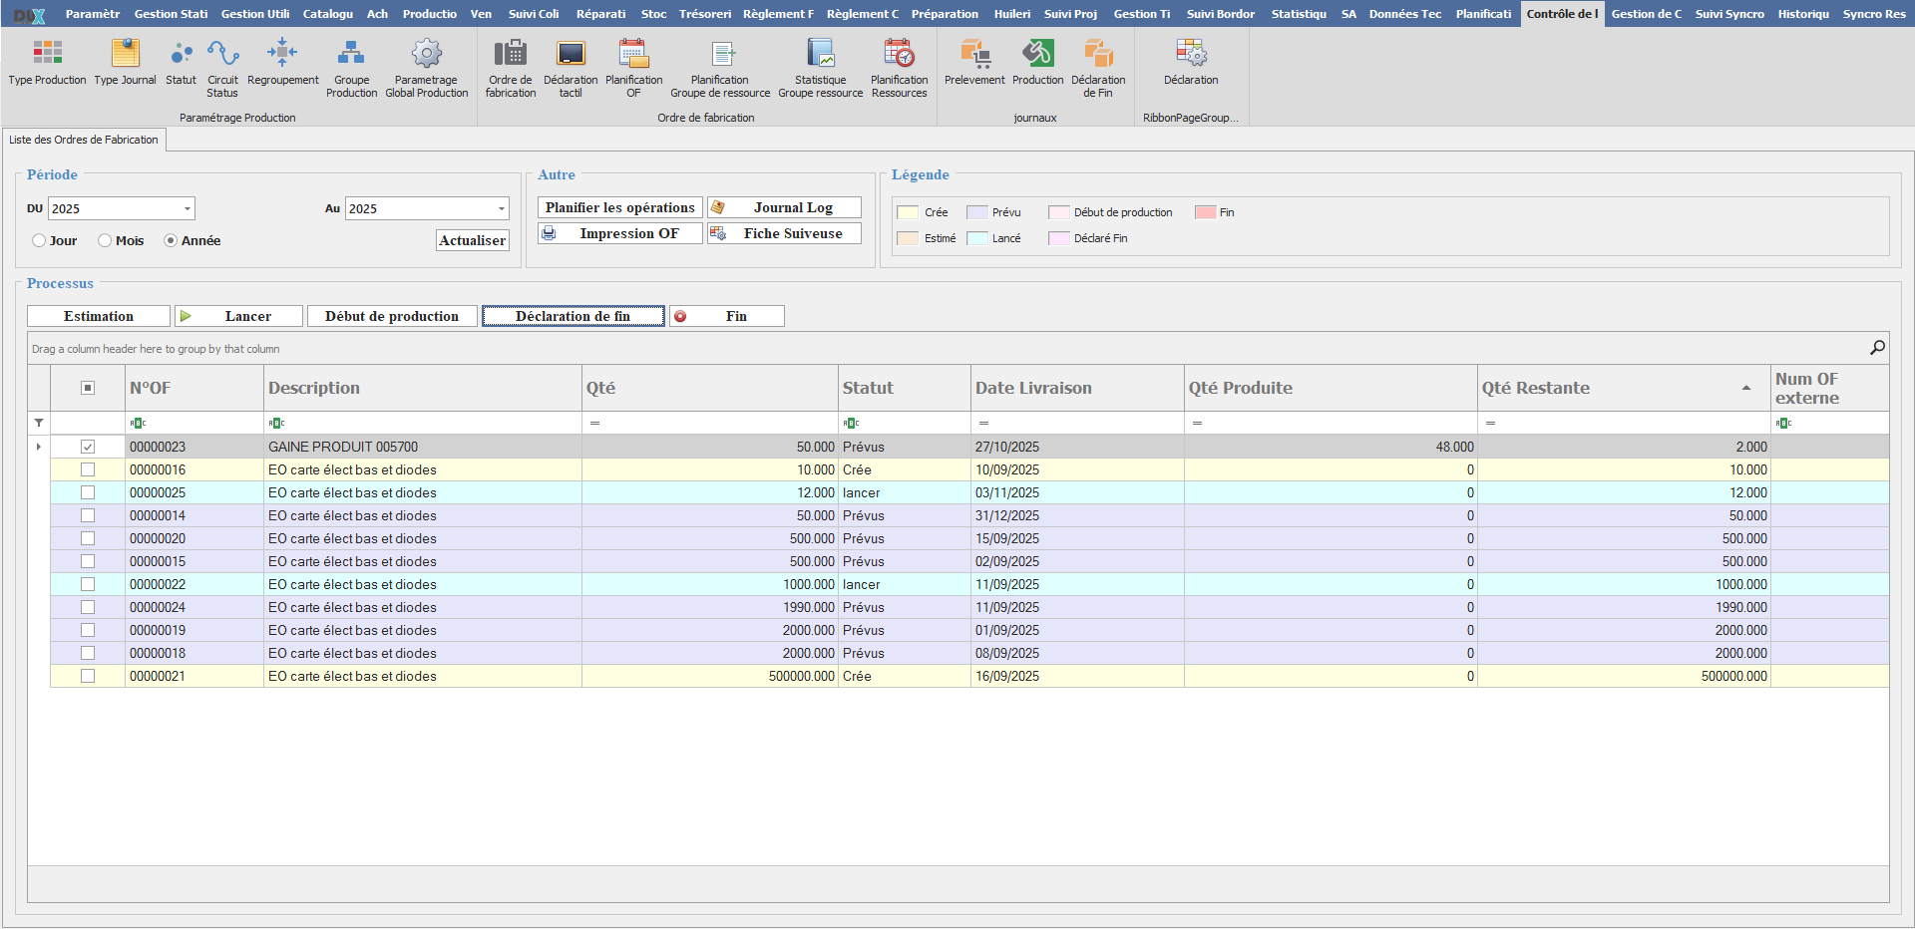
Task: Click the Début de production button
Action: [x=392, y=316]
